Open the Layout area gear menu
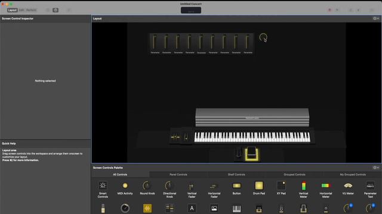This screenshot has height=214, width=382. coord(375,18)
